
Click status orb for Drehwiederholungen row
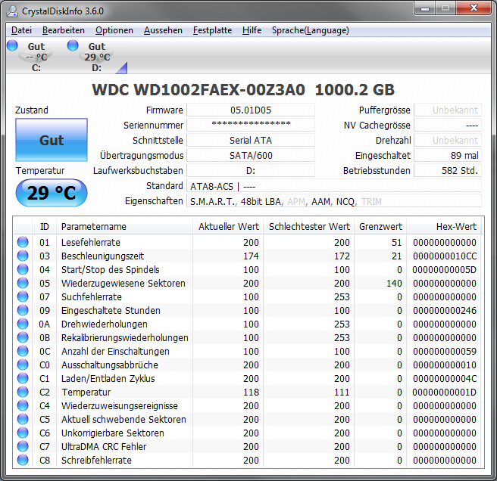(x=23, y=324)
